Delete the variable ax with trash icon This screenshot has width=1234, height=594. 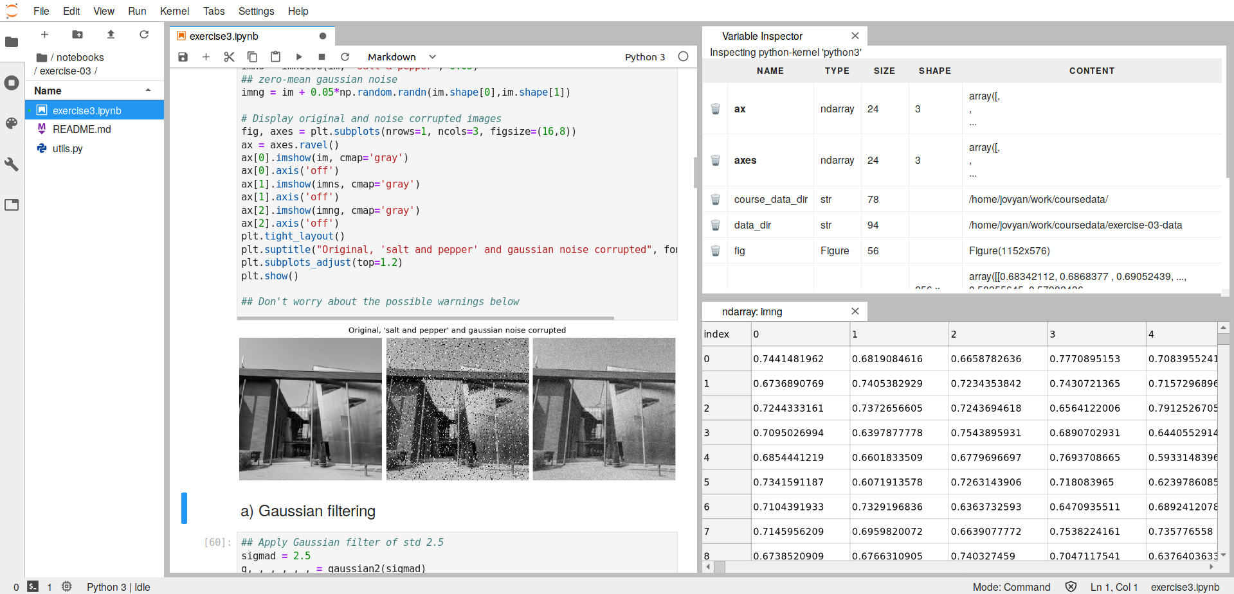point(715,109)
